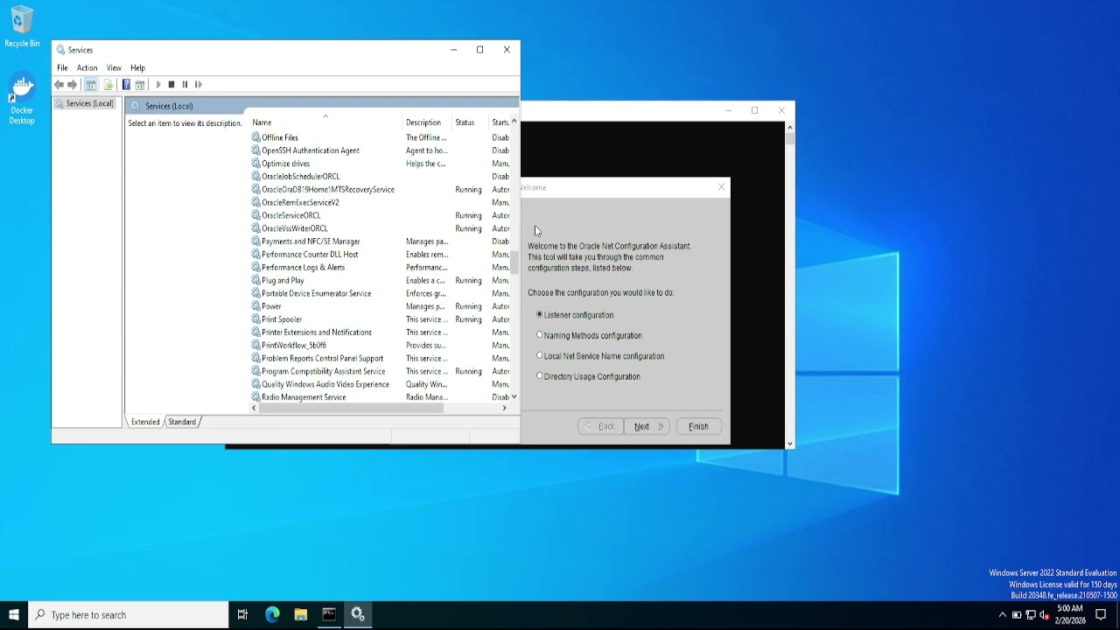The image size is (1120, 630).
Task: Select the OracleRemExecServiceV2 service
Action: (300, 202)
